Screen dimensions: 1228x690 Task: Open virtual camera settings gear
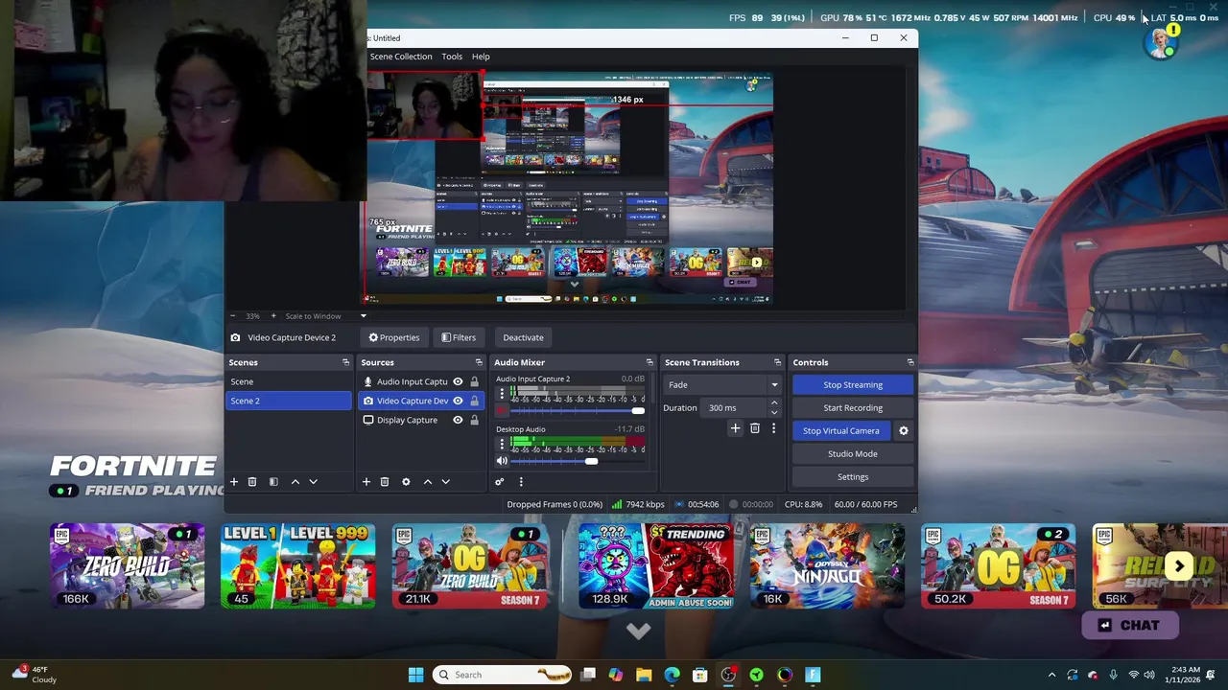(903, 430)
